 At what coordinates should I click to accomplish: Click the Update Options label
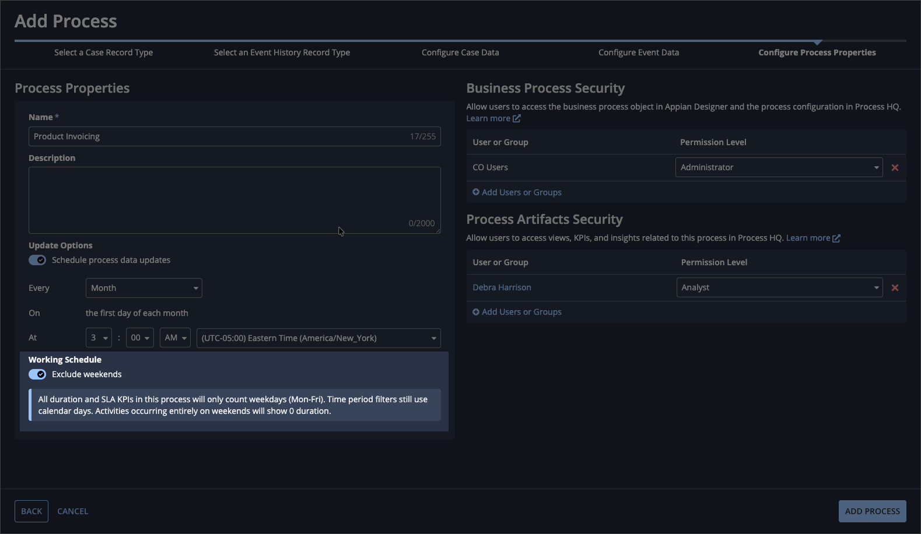(x=61, y=245)
